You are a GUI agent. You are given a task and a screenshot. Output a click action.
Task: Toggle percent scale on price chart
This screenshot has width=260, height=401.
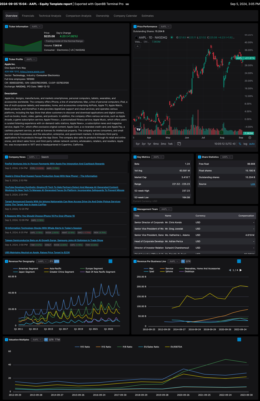pos(240,144)
